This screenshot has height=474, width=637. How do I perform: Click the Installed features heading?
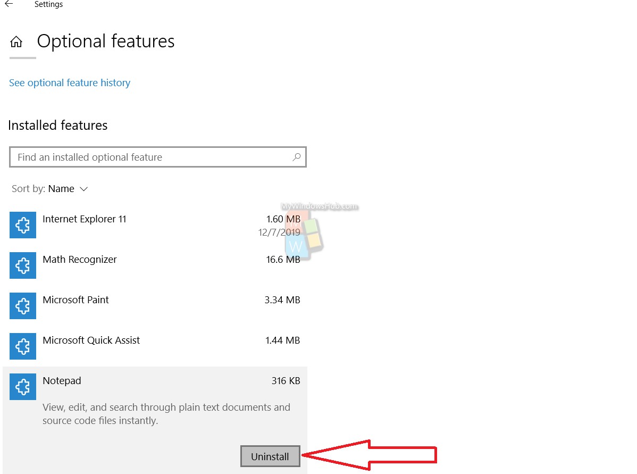(x=57, y=125)
